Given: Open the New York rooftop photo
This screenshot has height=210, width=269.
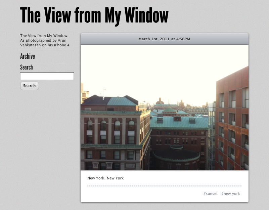Looking at the screenshot, I should tap(165, 107).
